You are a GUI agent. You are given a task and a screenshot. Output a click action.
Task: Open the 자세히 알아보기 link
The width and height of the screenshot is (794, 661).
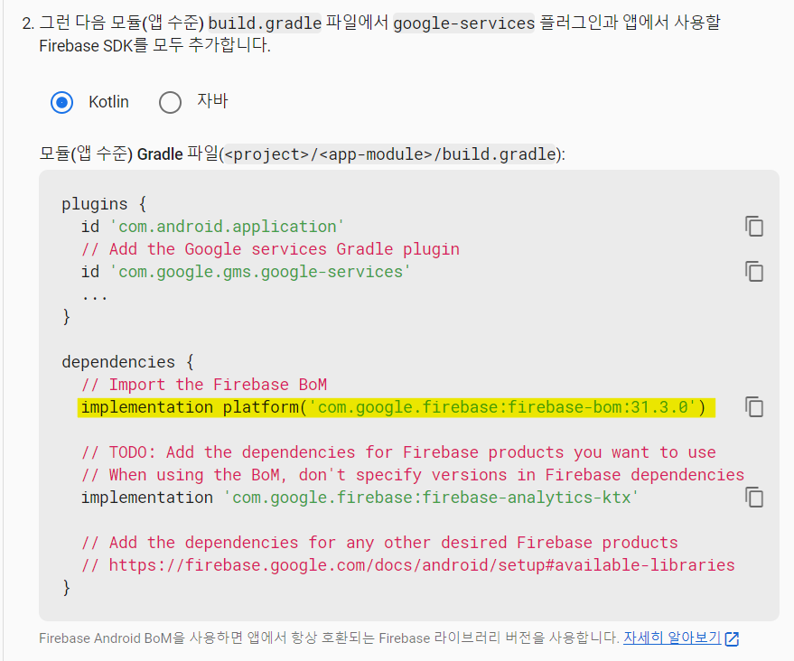pos(671,638)
